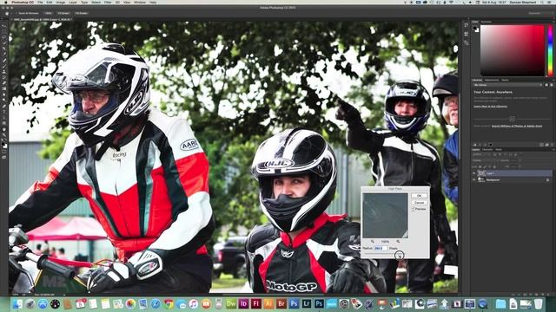Toggle Scroll All Windows checkbox
This screenshot has width=556, height=312.
(17, 13)
